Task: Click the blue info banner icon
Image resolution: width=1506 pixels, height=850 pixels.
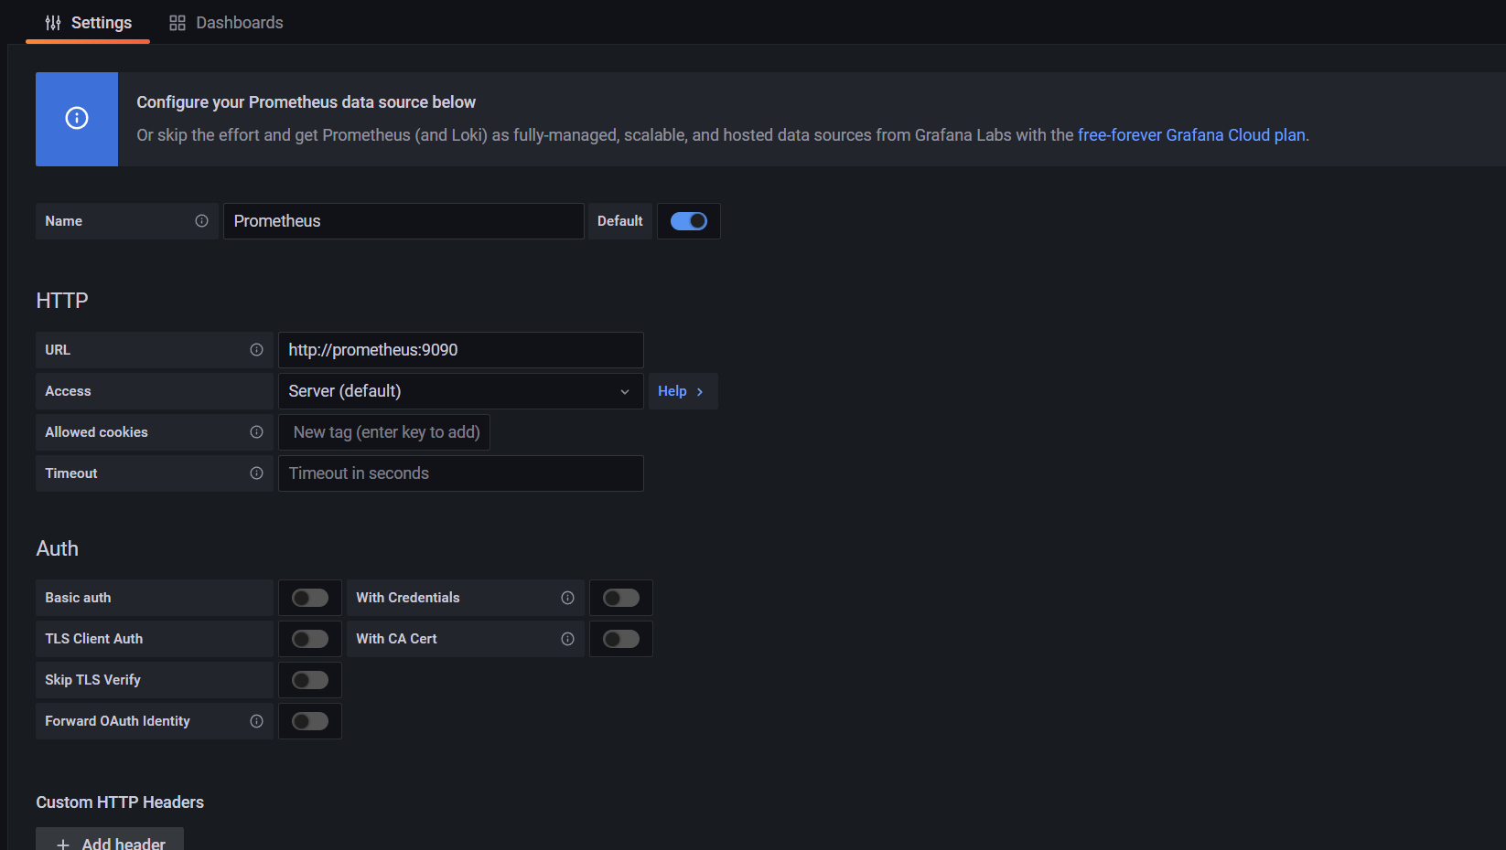Action: point(77,119)
